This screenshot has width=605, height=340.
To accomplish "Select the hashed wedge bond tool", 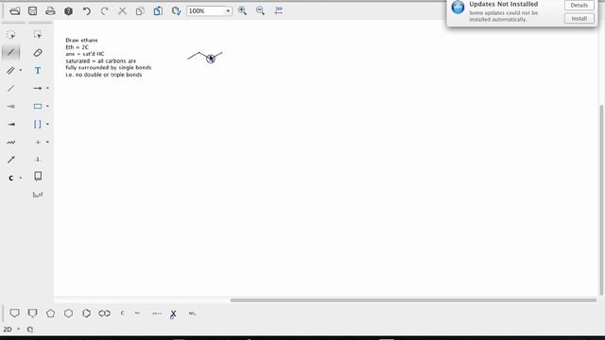I will (10, 107).
